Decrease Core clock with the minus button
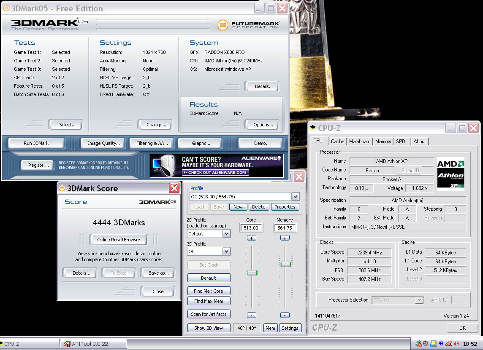 (251, 315)
